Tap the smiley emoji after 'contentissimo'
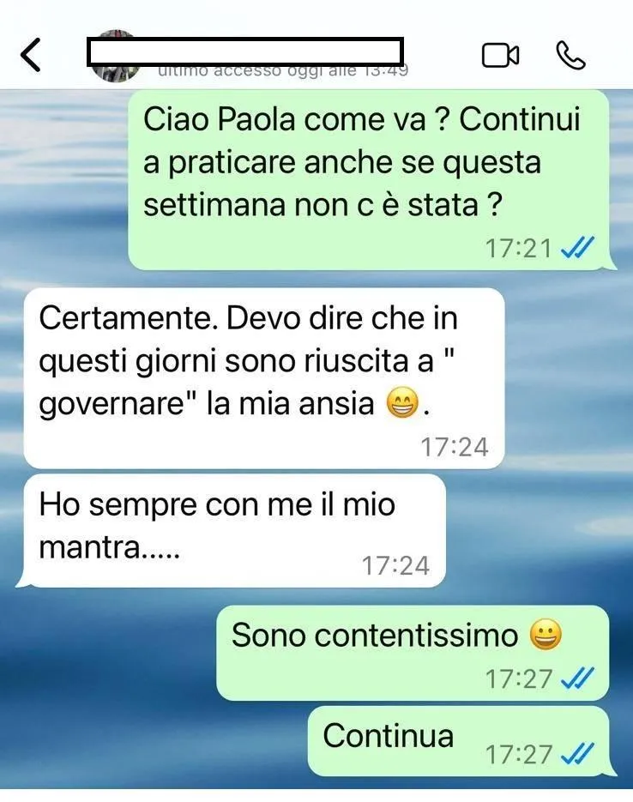Viewport: 633px width, 802px height. click(546, 635)
